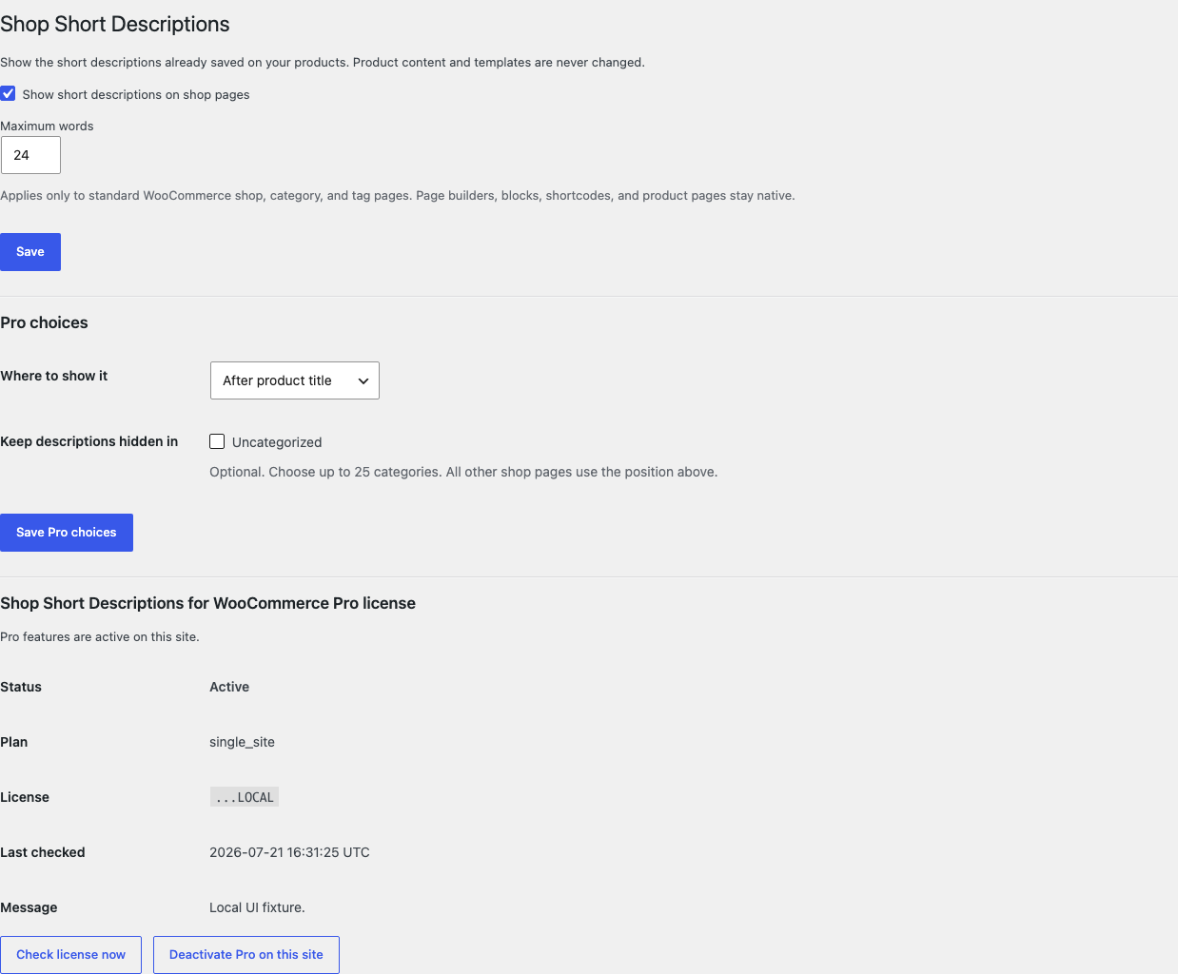Click the Plan row label
Screen dimensions: 1178x974
[14, 742]
